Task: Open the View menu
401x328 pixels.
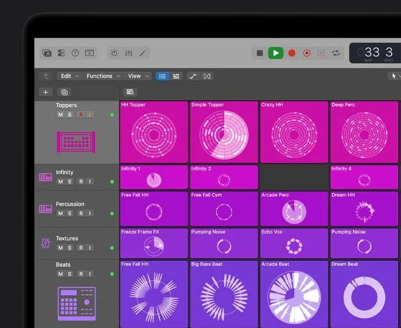Action: [x=138, y=76]
